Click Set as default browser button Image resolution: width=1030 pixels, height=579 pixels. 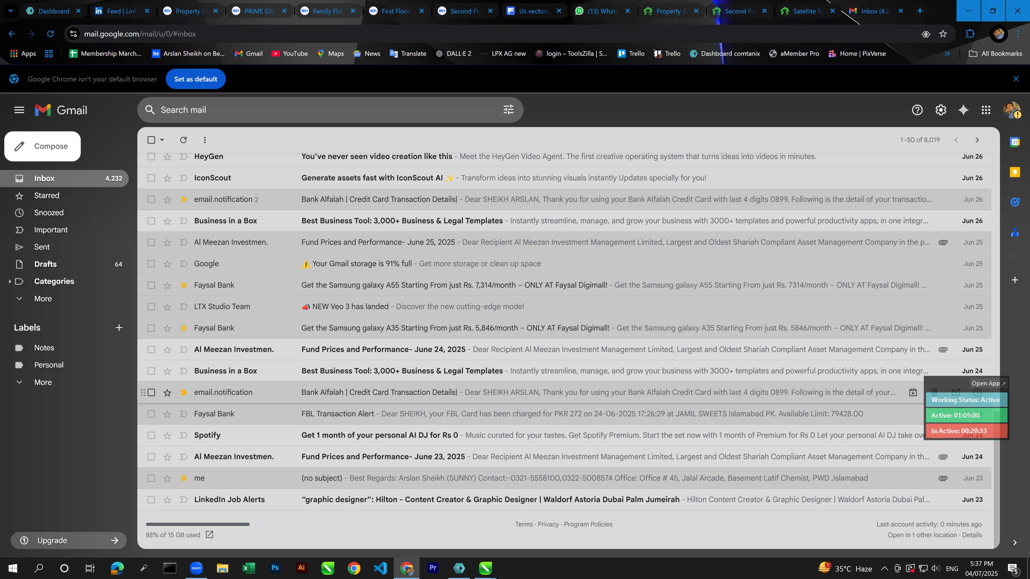[x=196, y=79]
